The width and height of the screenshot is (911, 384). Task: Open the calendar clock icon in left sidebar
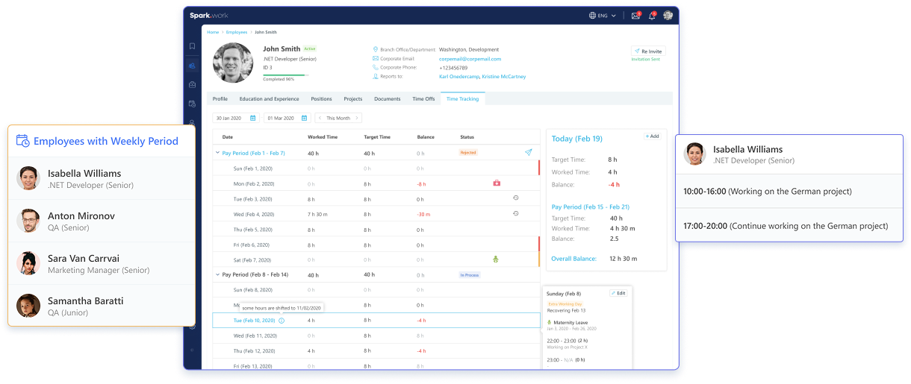point(192,104)
